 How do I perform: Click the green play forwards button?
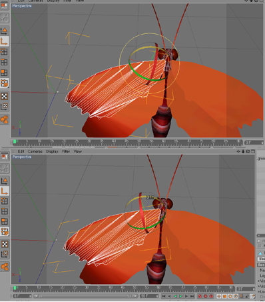pyautogui.click(x=180, y=296)
